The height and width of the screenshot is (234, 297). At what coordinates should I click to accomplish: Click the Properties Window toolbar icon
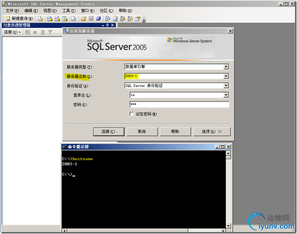pos(138,19)
